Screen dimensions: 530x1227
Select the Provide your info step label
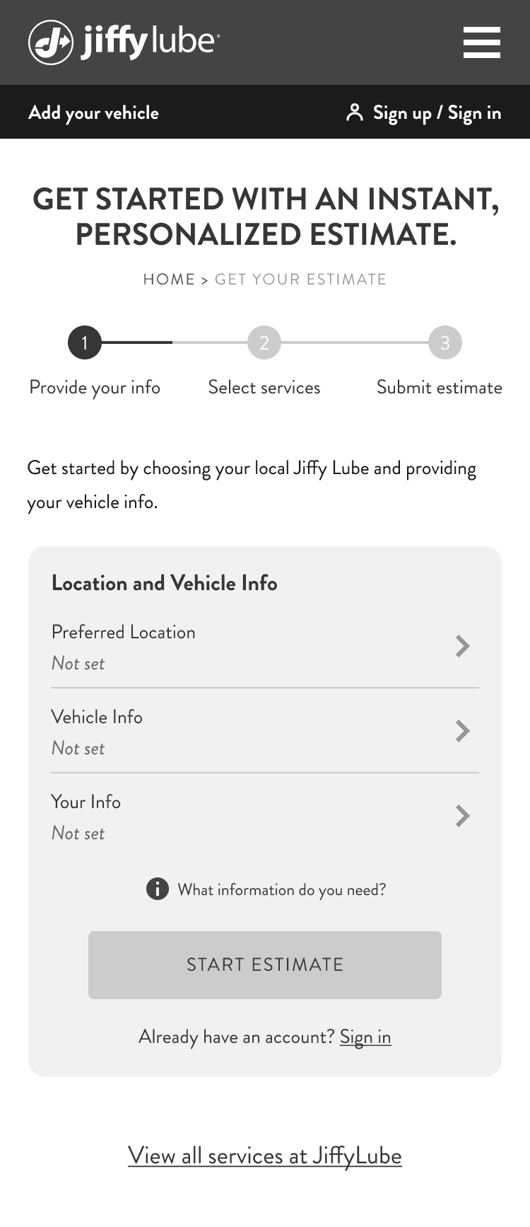coord(95,388)
